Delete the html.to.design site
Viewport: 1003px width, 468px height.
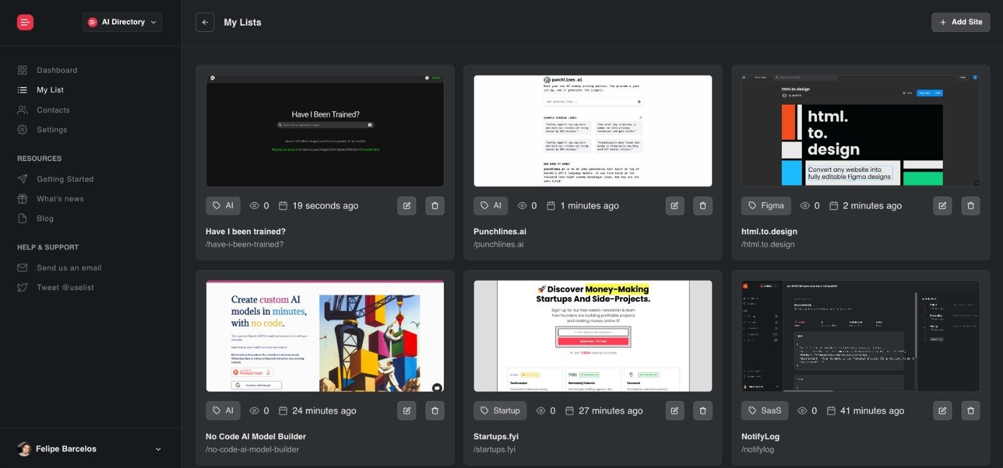pyautogui.click(x=971, y=205)
